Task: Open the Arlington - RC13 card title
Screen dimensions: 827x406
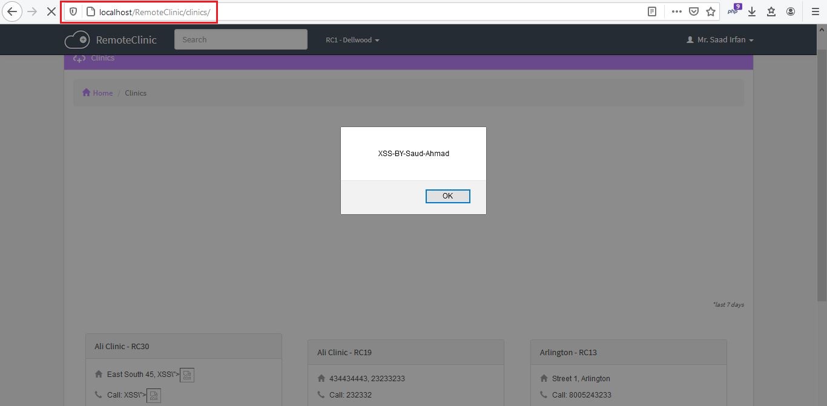Action: [568, 352]
